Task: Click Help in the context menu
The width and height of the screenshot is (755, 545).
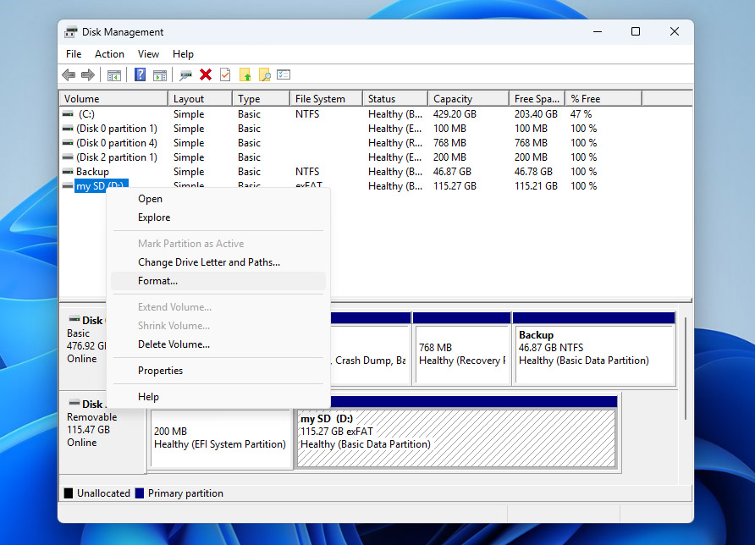Action: pos(218,397)
